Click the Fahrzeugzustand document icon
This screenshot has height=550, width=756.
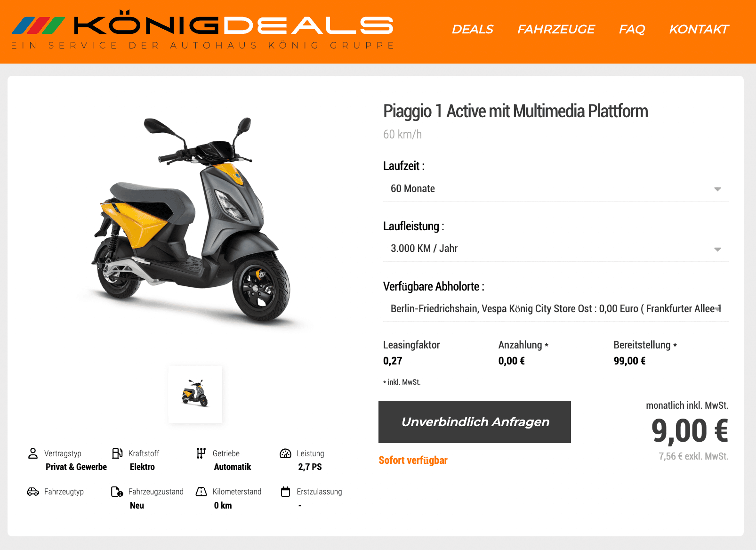pos(117,492)
